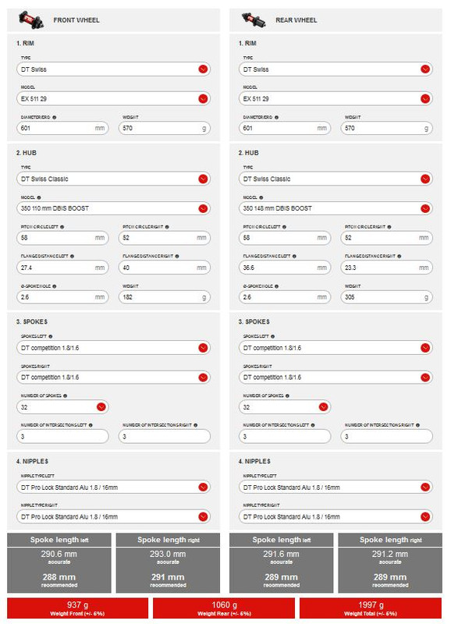Click the 1997 g Weight Total result
Screen dimensions: 451x624
371,608
